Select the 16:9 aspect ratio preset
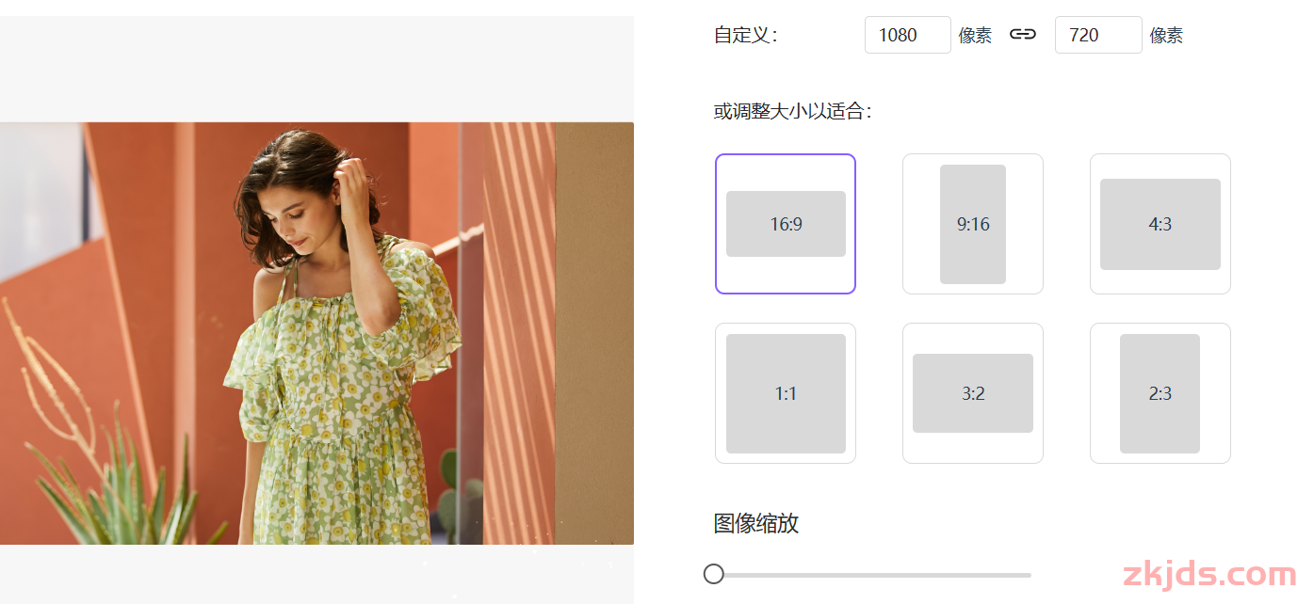The height and width of the screenshot is (604, 1314). click(786, 224)
